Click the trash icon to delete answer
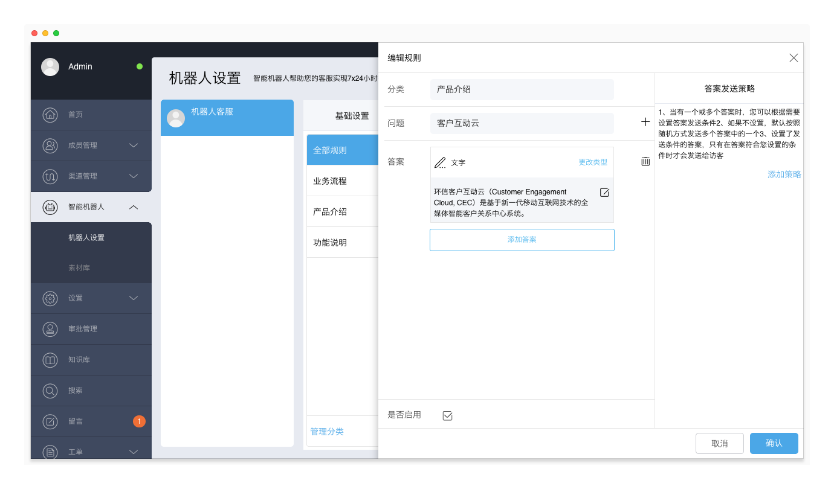834x489 pixels. point(645,161)
